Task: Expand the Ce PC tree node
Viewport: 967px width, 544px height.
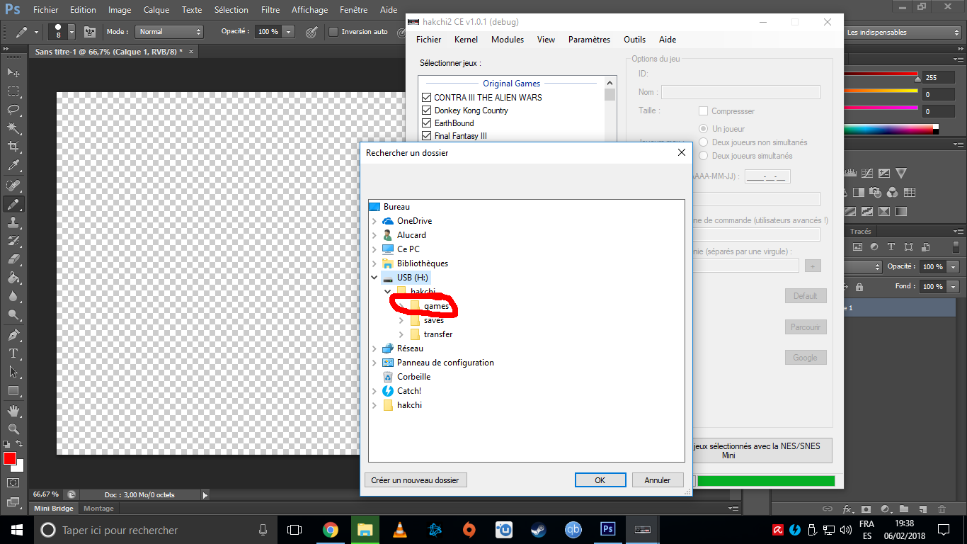Action: point(374,249)
